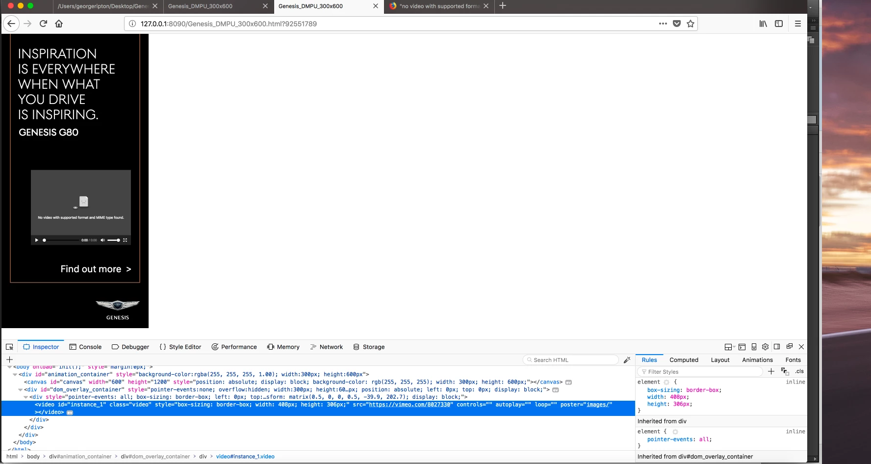871x464 pixels.
Task: Close the developer tools panel
Action: coord(801,347)
